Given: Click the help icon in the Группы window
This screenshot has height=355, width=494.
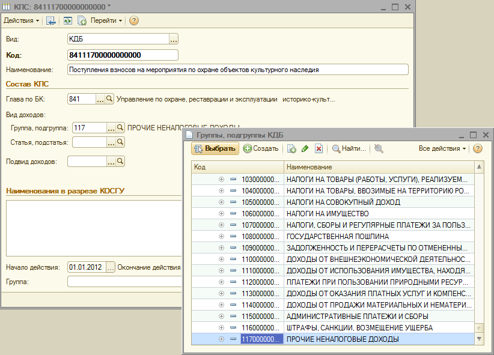Looking at the screenshot, I should [478, 148].
